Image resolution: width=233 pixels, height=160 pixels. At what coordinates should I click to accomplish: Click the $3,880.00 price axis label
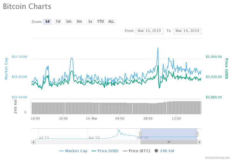[x=214, y=97]
